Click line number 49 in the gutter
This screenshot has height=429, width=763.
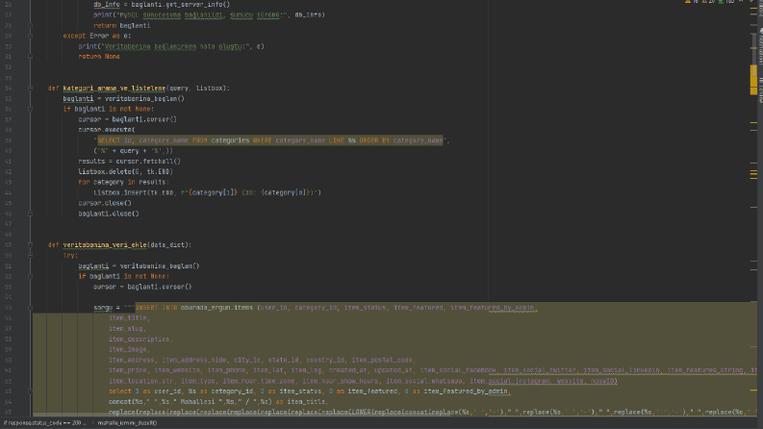[9, 244]
